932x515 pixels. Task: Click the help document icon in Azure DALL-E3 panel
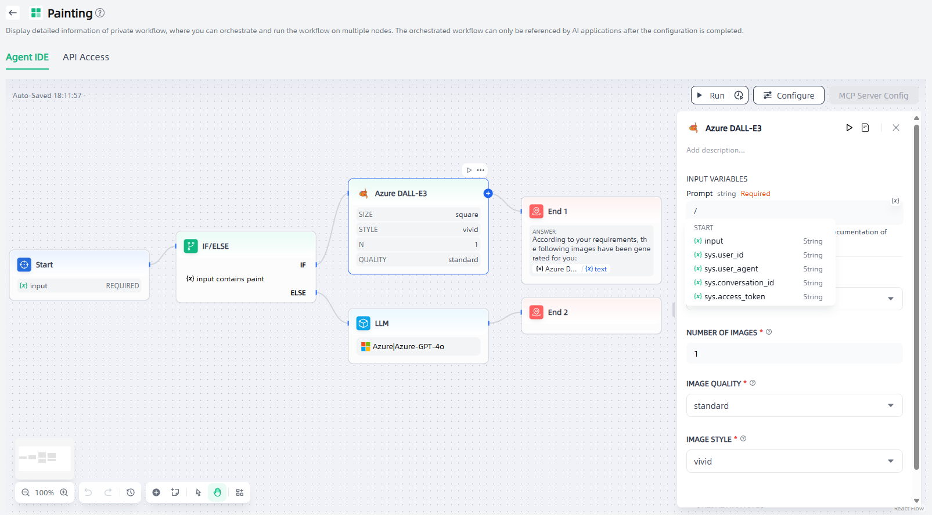coord(865,128)
